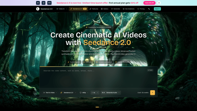Navigate to the Generate page
Image resolution: width=197 pixels, height=111 pixels.
[x=115, y=9]
